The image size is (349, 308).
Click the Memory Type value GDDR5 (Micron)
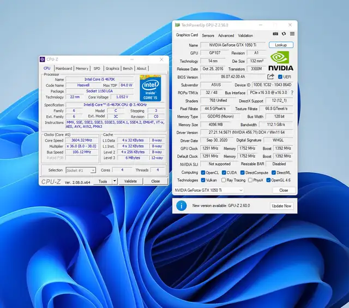point(220,116)
